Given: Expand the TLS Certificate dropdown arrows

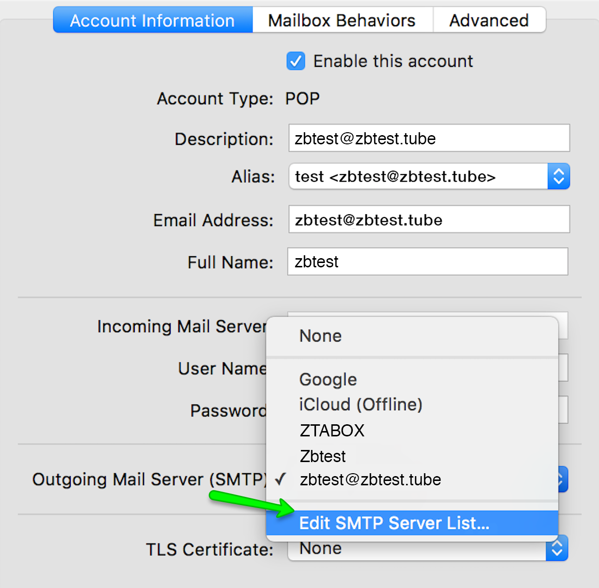Looking at the screenshot, I should (557, 549).
